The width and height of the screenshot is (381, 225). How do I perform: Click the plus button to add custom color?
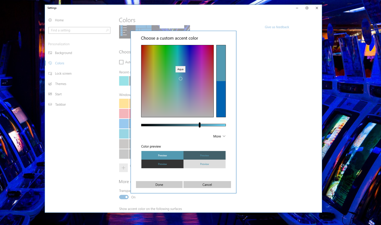(x=124, y=168)
